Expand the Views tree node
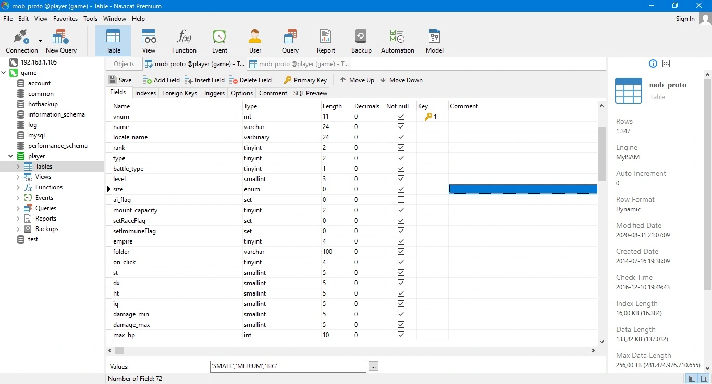712x384 pixels. pyautogui.click(x=18, y=177)
